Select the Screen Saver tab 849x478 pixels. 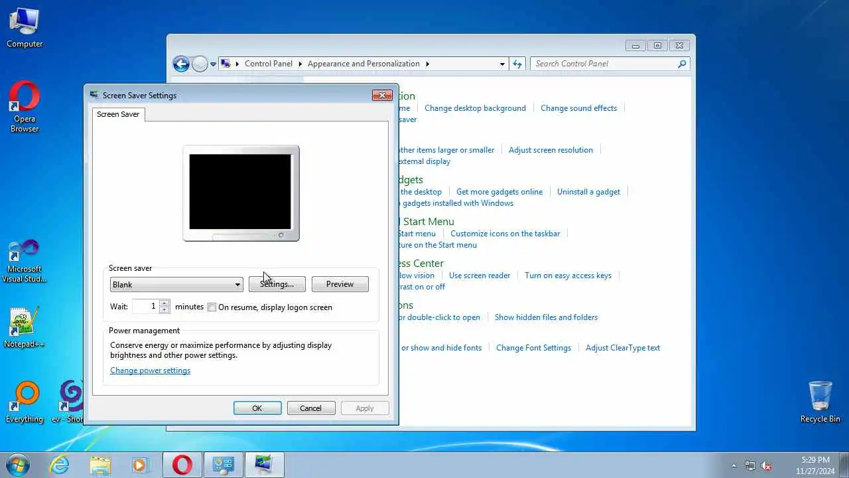tap(118, 114)
